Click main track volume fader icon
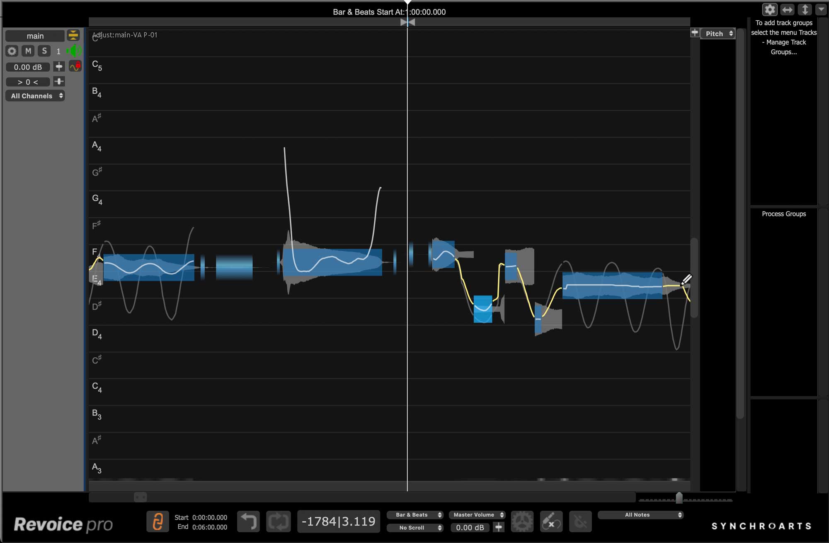Screen dimensions: 829x543 point(59,67)
